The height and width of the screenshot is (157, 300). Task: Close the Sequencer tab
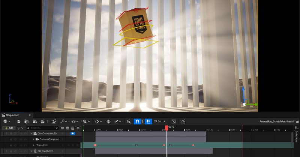[x=30, y=115]
